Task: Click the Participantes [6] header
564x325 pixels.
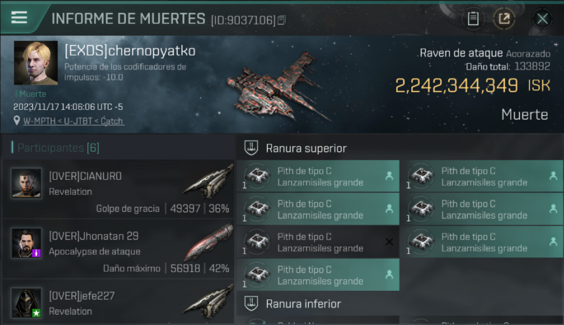Action: pyautogui.click(x=58, y=148)
